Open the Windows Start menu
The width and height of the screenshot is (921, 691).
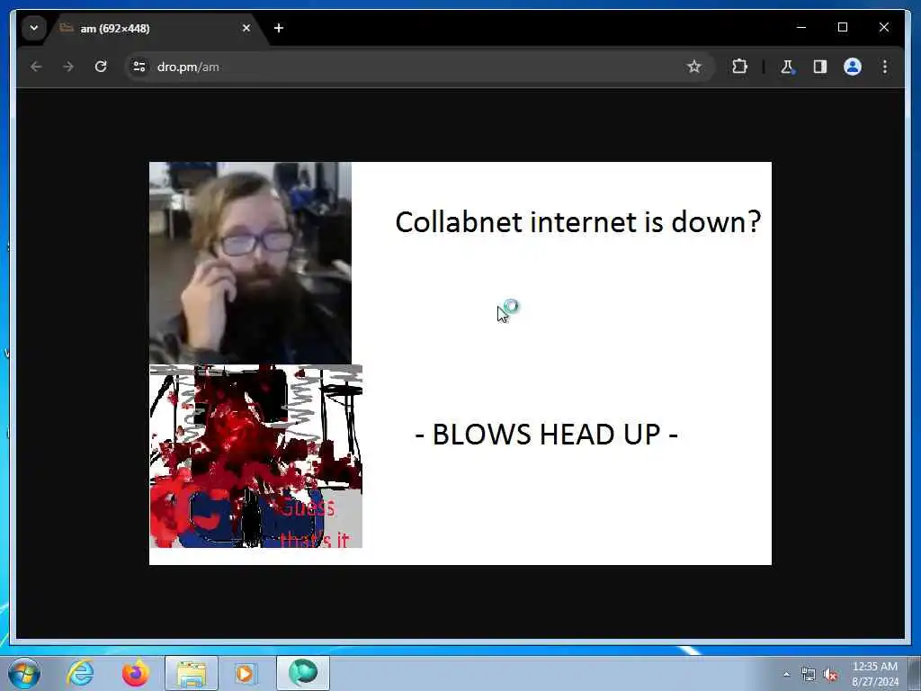click(24, 673)
